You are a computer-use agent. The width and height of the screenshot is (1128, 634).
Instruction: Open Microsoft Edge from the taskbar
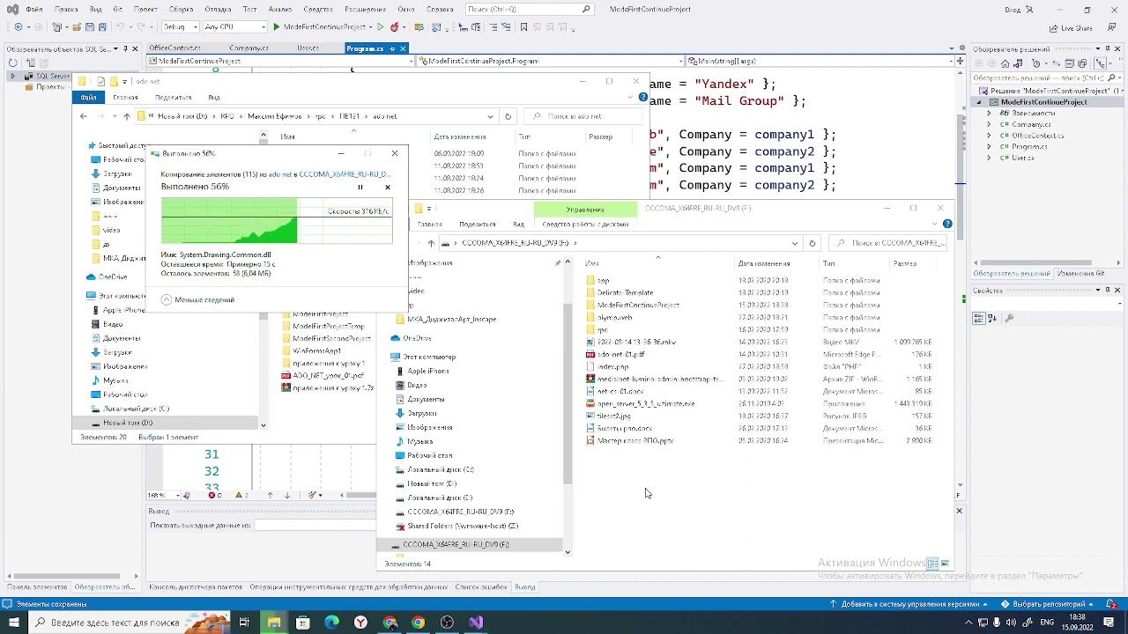coord(331,623)
